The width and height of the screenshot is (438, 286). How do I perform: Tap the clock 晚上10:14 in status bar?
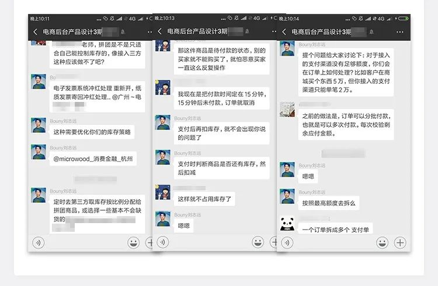tap(289, 19)
